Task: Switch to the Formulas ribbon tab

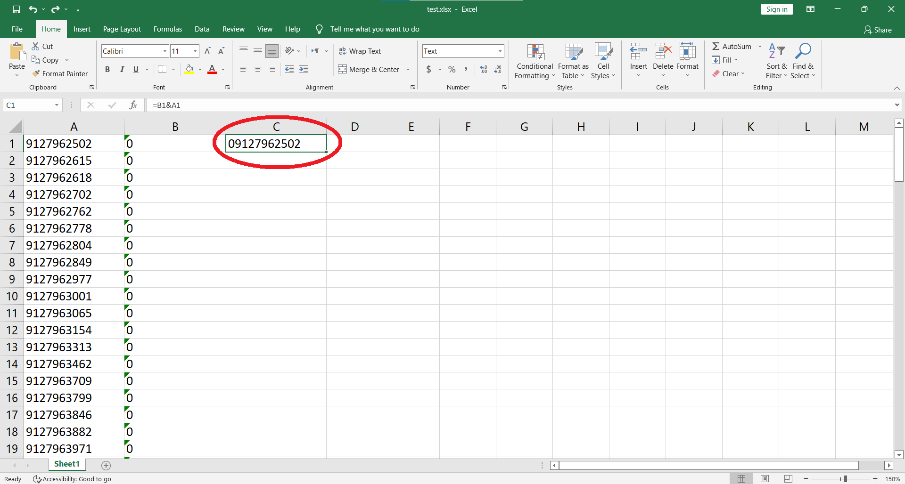Action: [x=167, y=29]
